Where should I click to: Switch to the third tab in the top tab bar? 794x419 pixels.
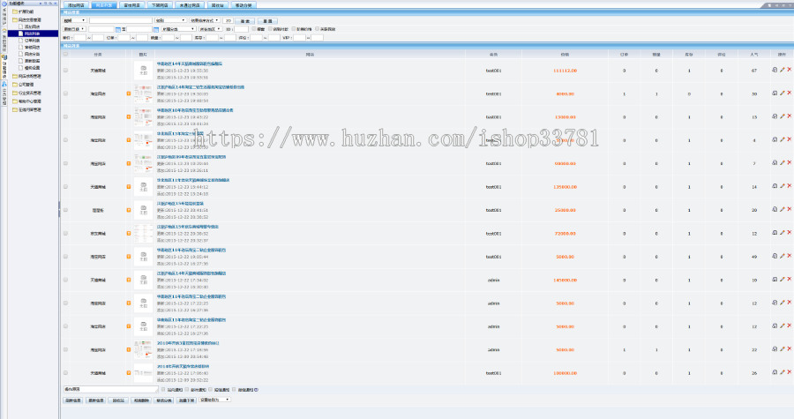[132, 5]
